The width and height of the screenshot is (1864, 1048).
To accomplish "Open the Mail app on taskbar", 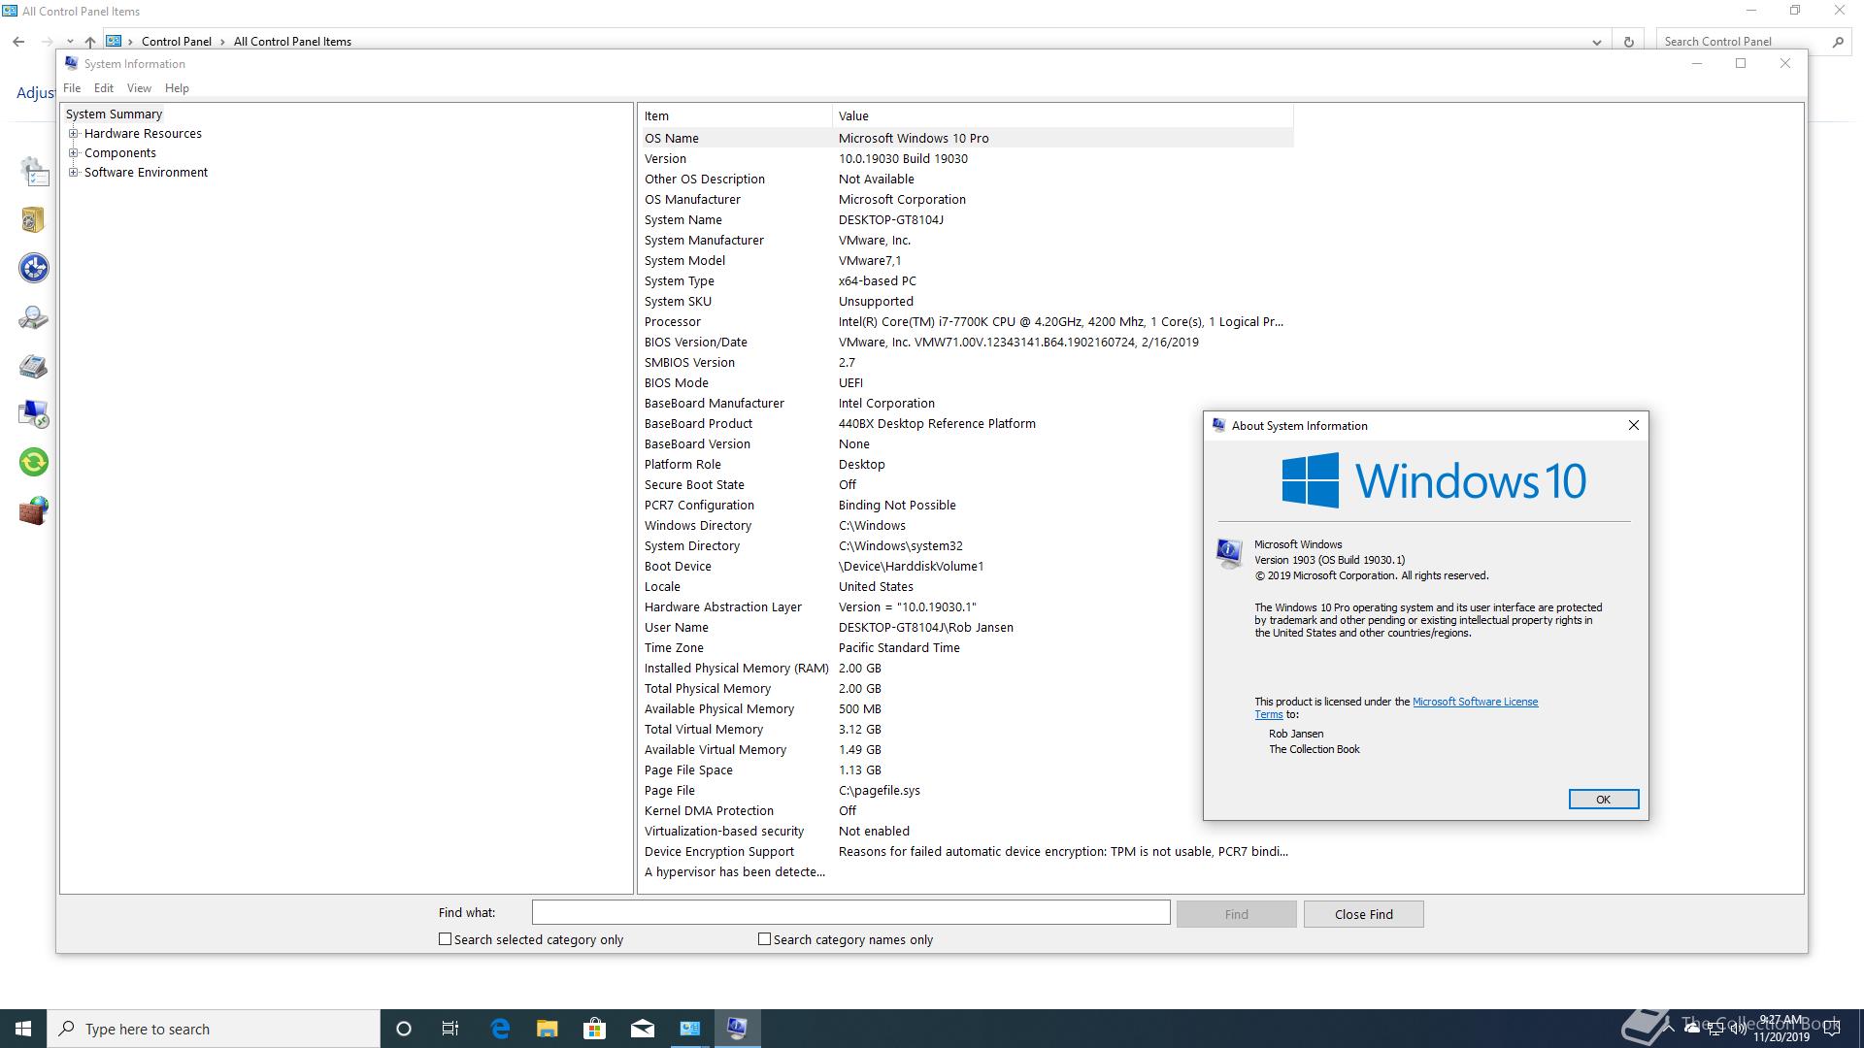I will (642, 1029).
